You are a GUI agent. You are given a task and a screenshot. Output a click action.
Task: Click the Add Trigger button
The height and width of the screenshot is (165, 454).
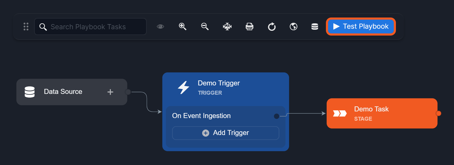[x=226, y=133]
